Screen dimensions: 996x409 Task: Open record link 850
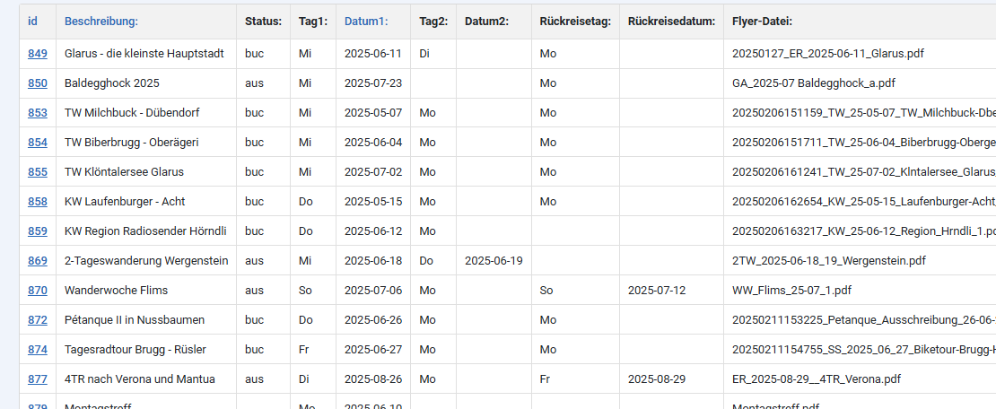tap(38, 83)
